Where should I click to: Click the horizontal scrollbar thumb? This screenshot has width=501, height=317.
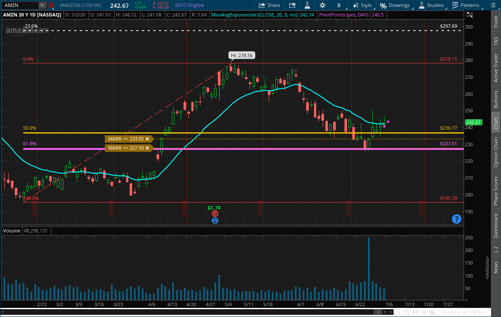pos(378,312)
